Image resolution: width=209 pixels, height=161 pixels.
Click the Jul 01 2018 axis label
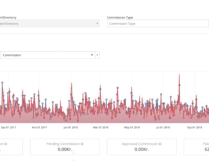163,127
